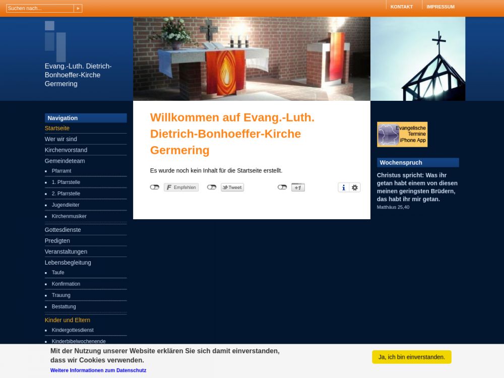
Task: Enable the Google +1 toggle switch
Action: 282,187
